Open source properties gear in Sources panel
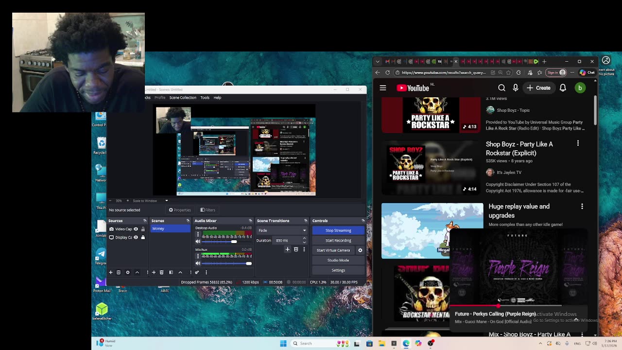 coord(128,272)
